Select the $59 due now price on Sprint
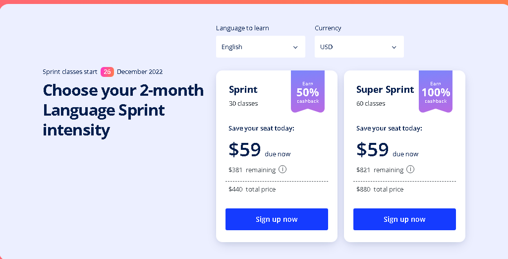 point(260,150)
